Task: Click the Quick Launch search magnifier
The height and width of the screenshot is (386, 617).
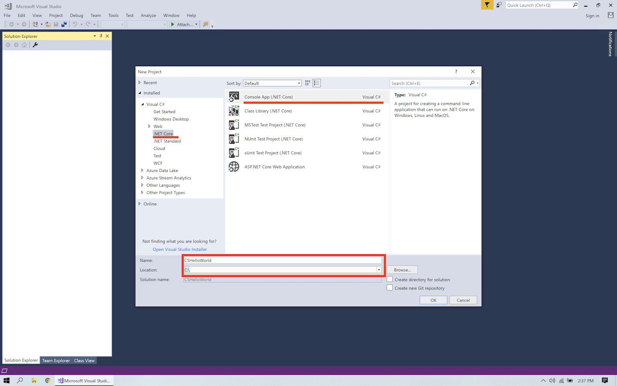Action: click(575, 5)
